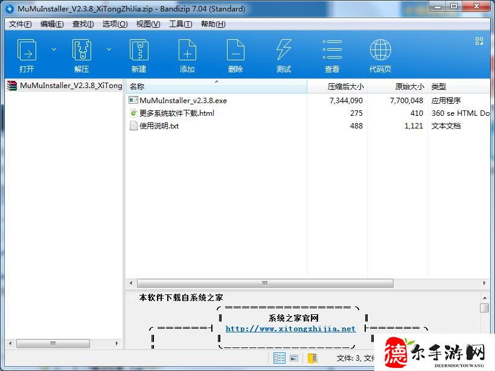Open the 帮助(H) menu

pyautogui.click(x=213, y=24)
